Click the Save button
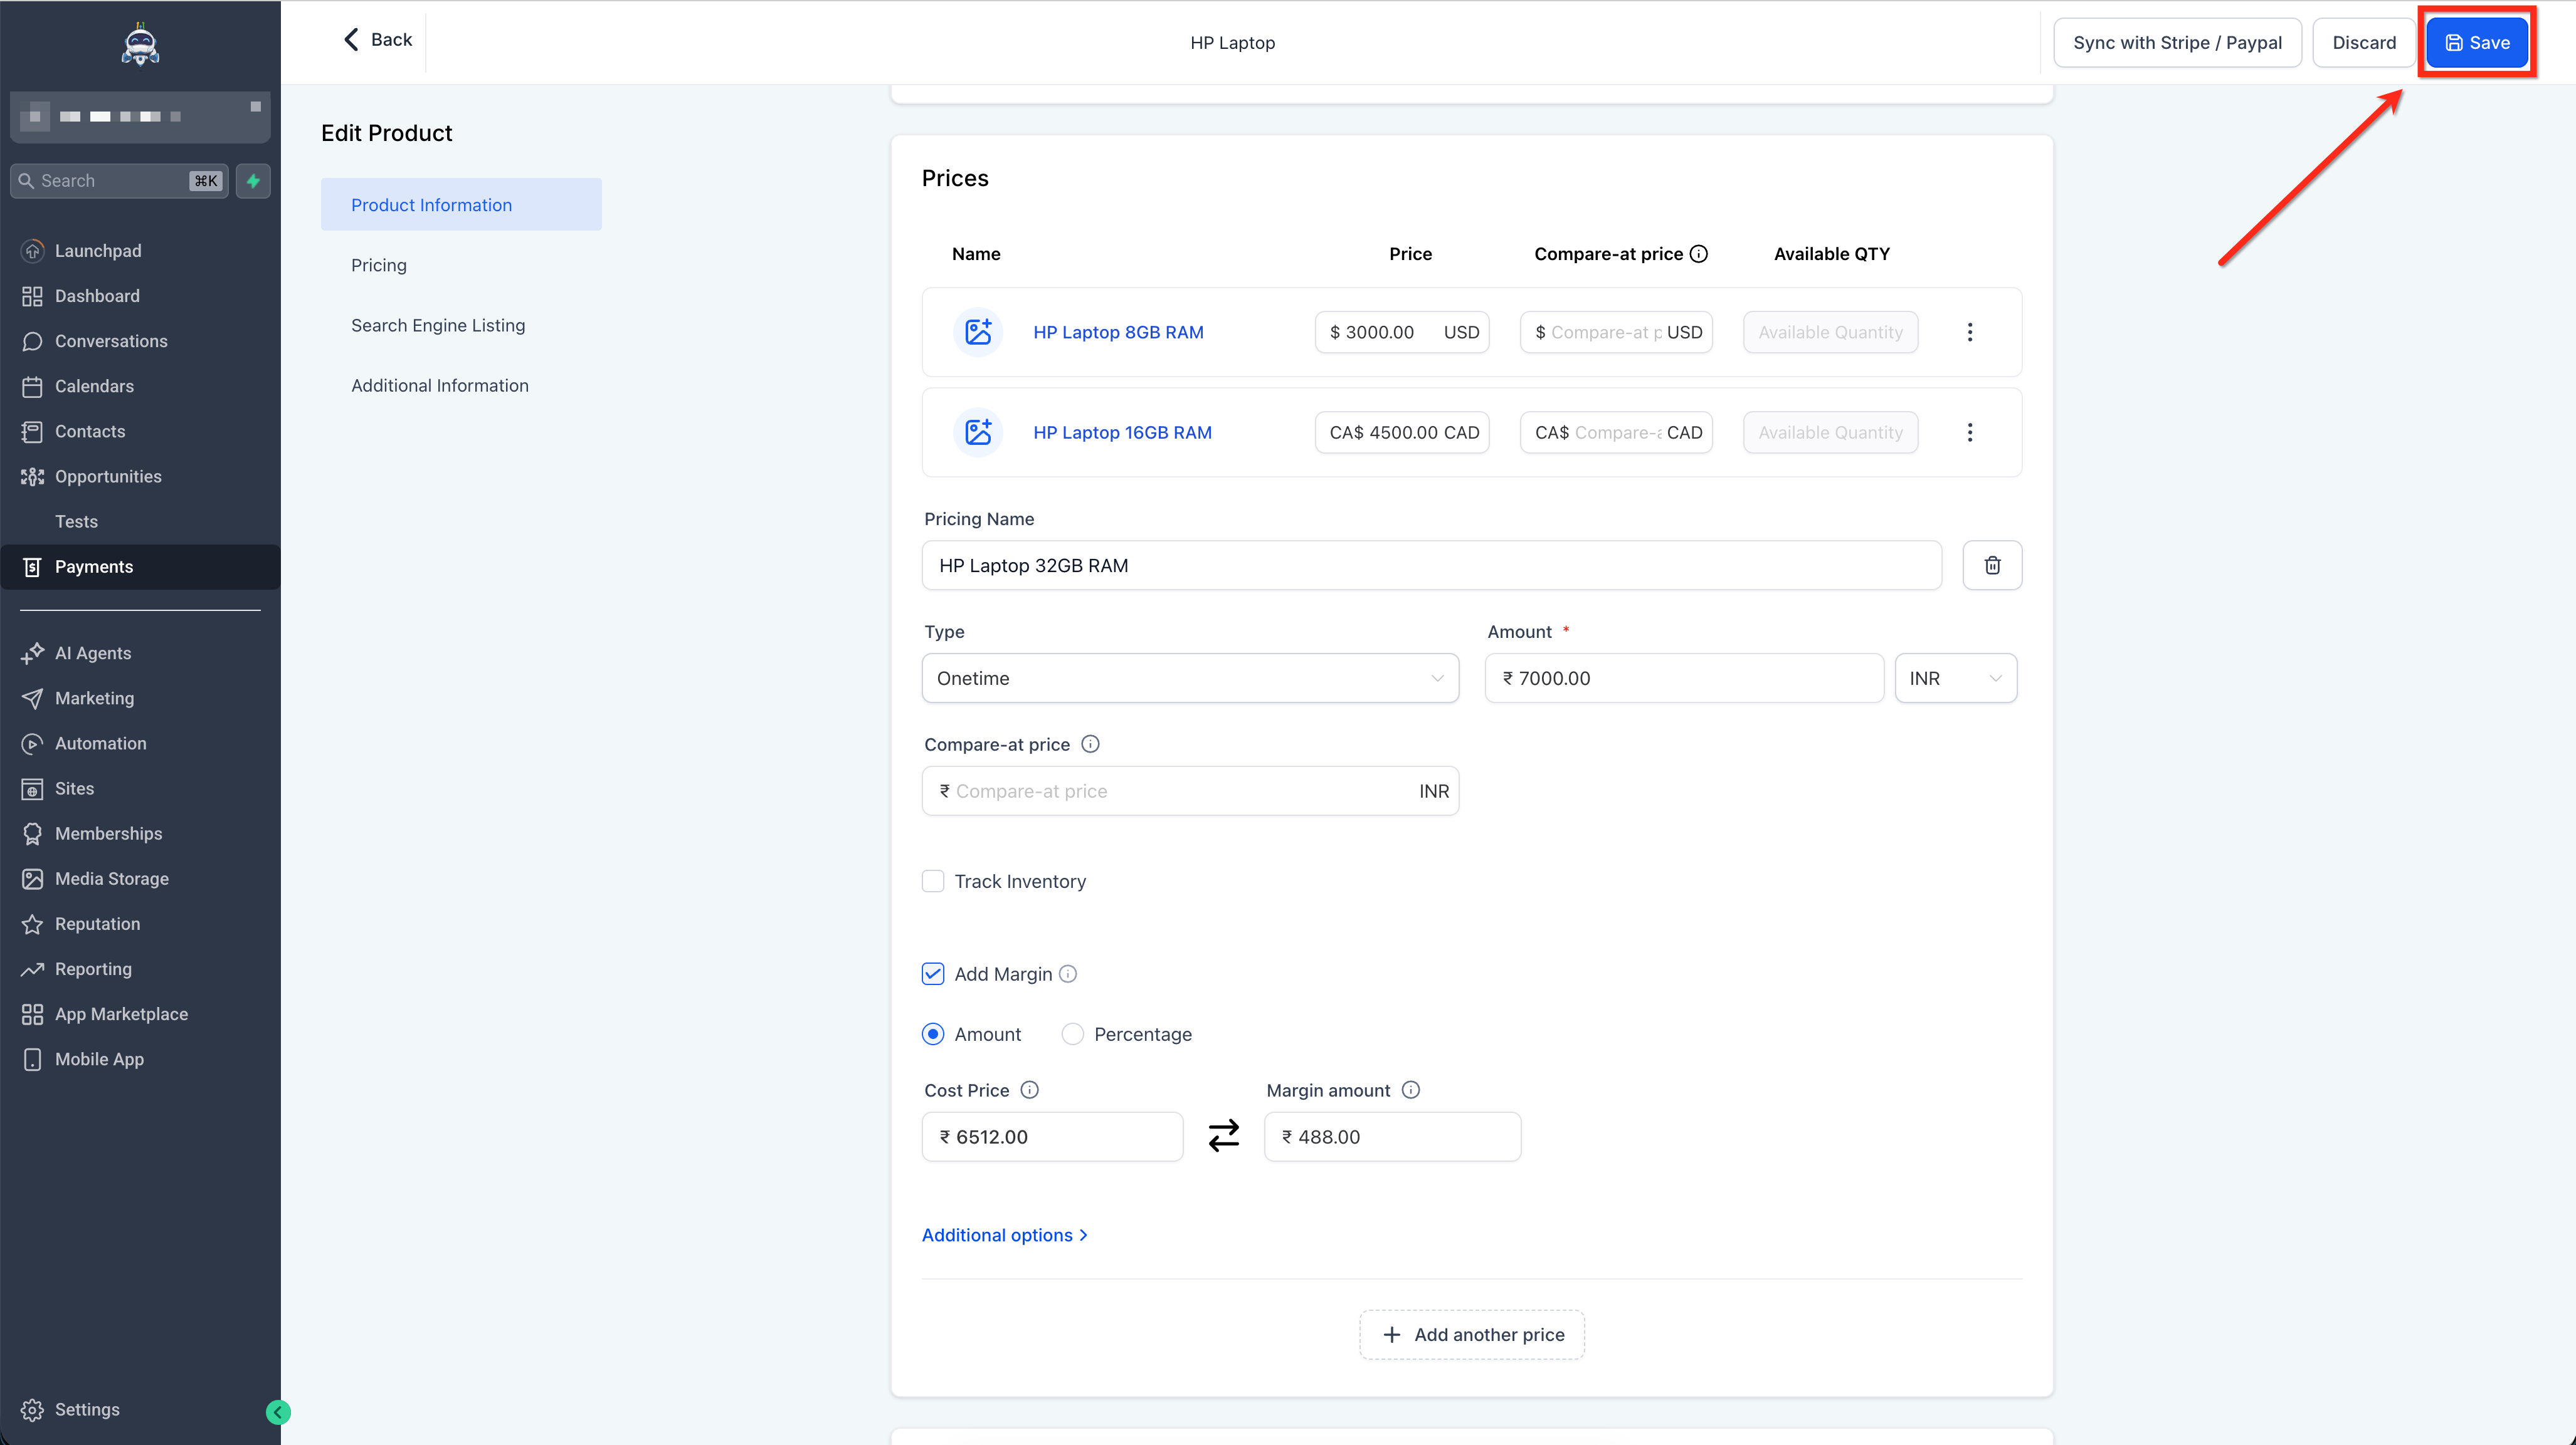This screenshot has width=2576, height=1445. [2476, 43]
